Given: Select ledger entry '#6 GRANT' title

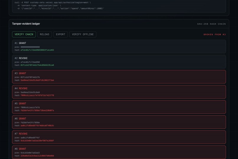Looking at the screenshot, I should pyautogui.click(x=20, y=118).
